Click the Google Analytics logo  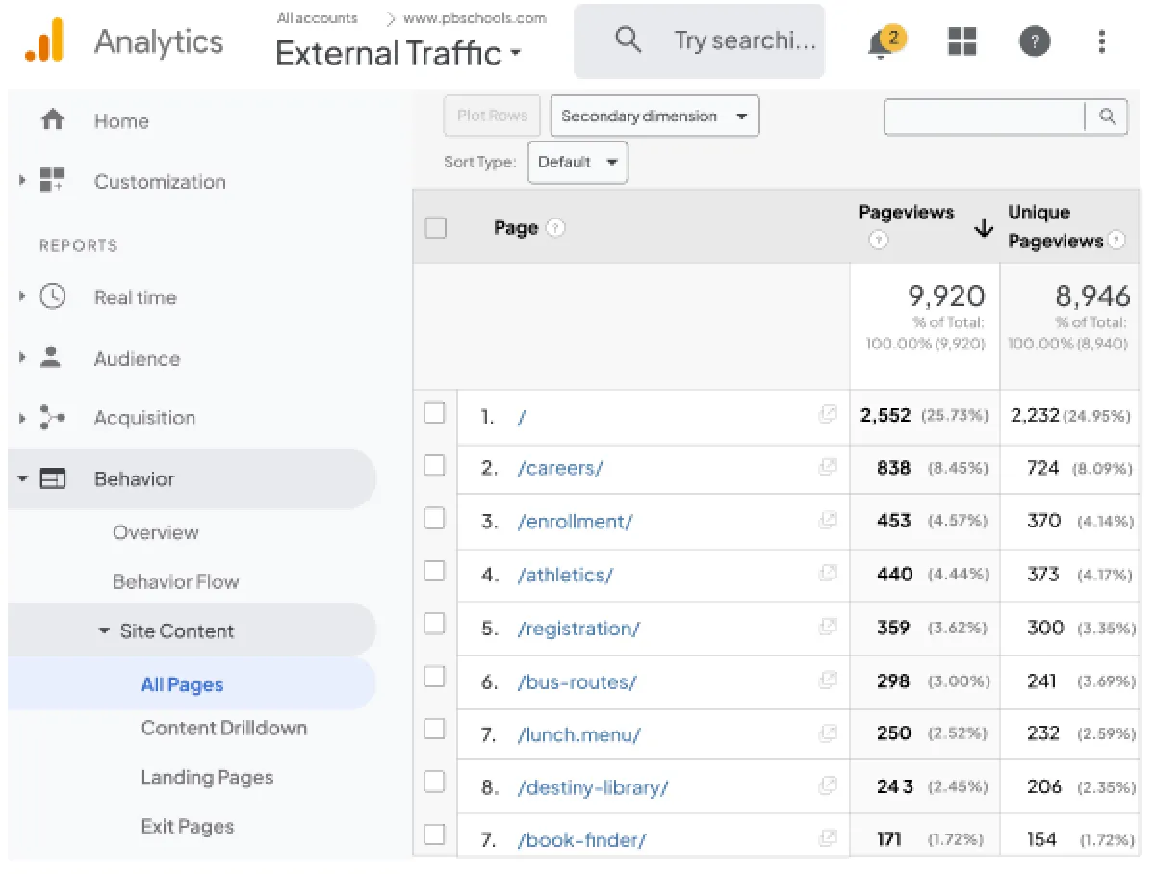(44, 41)
